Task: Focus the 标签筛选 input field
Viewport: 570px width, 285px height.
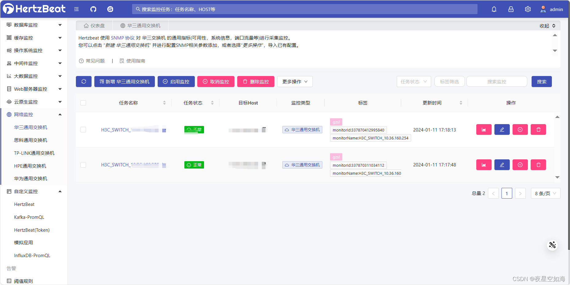Action: pyautogui.click(x=450, y=82)
